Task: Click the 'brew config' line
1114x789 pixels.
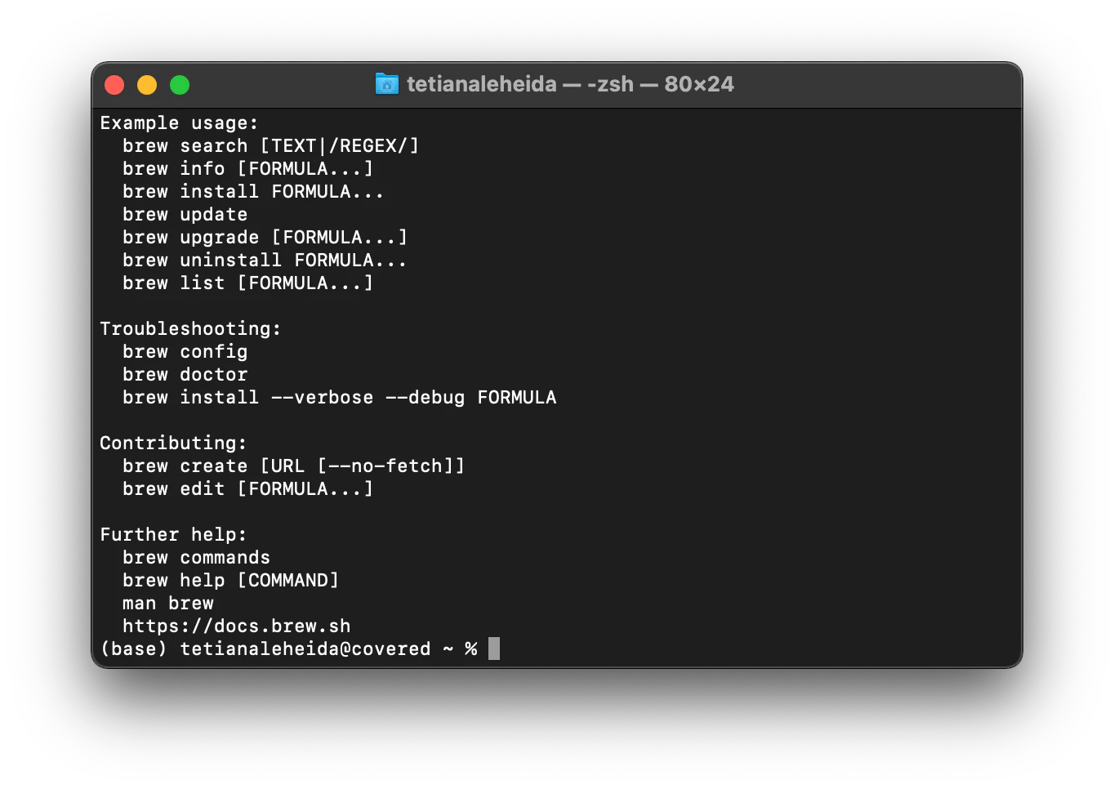Action: pos(185,352)
